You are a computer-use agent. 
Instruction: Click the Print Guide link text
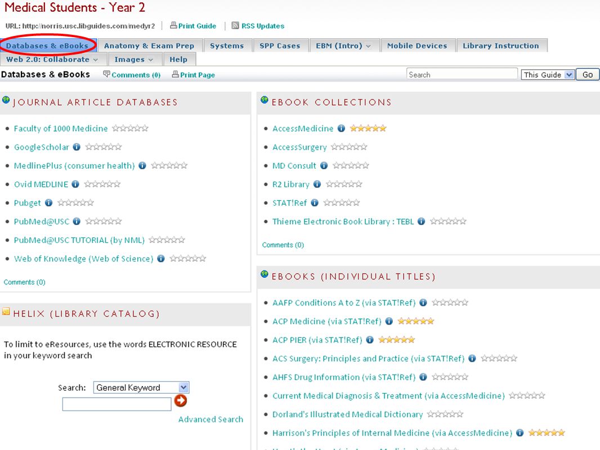pyautogui.click(x=197, y=26)
